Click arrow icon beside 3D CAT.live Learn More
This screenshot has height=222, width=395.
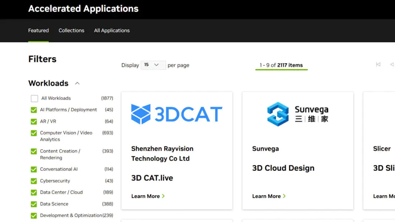[x=163, y=196]
